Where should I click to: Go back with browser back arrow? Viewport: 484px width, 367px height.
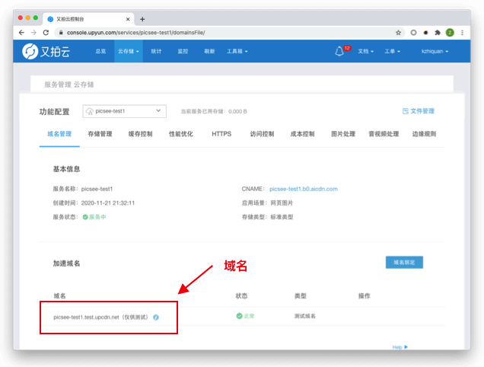(21, 33)
